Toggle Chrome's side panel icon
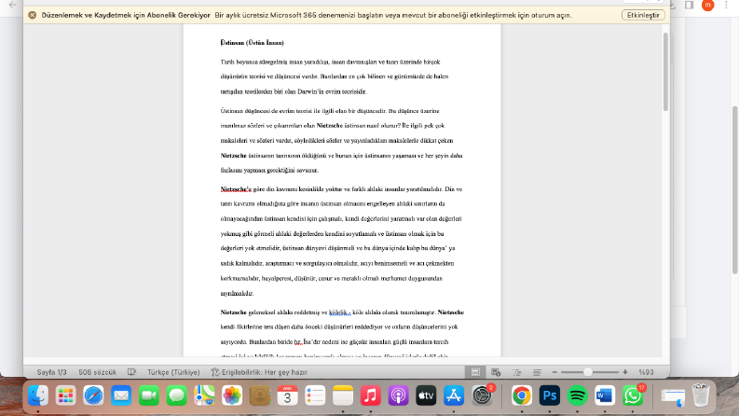This screenshot has width=739, height=416. [689, 5]
